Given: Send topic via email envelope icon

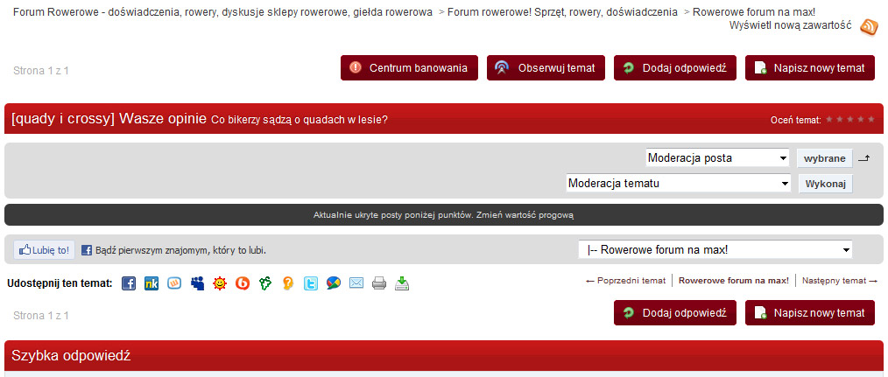Looking at the screenshot, I should [x=356, y=283].
